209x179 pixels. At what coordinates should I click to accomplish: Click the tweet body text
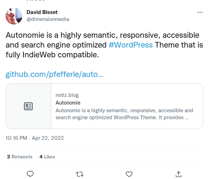click(104, 45)
